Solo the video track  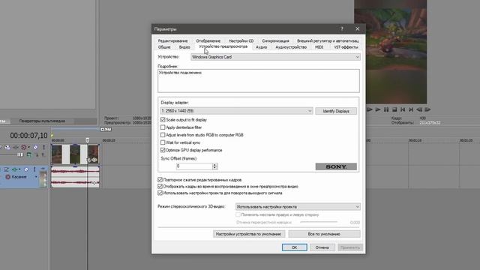click(43, 147)
